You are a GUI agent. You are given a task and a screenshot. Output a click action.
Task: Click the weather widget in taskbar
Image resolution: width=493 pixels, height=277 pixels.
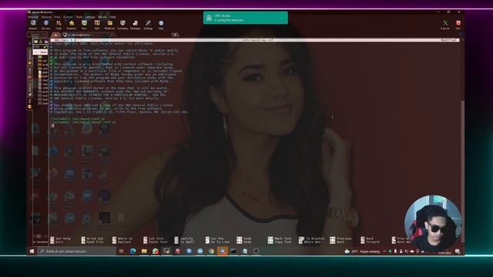362,252
